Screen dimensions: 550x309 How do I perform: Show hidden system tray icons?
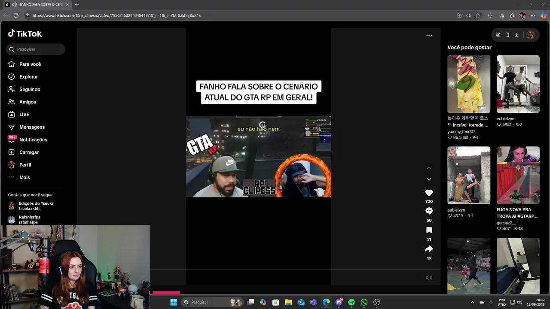click(x=473, y=302)
